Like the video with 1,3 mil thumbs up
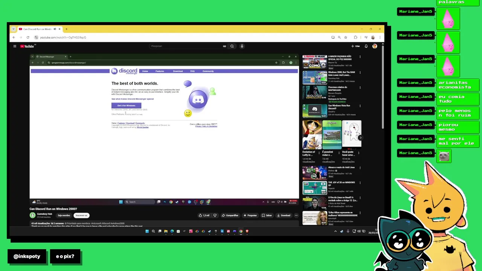 click(204, 215)
